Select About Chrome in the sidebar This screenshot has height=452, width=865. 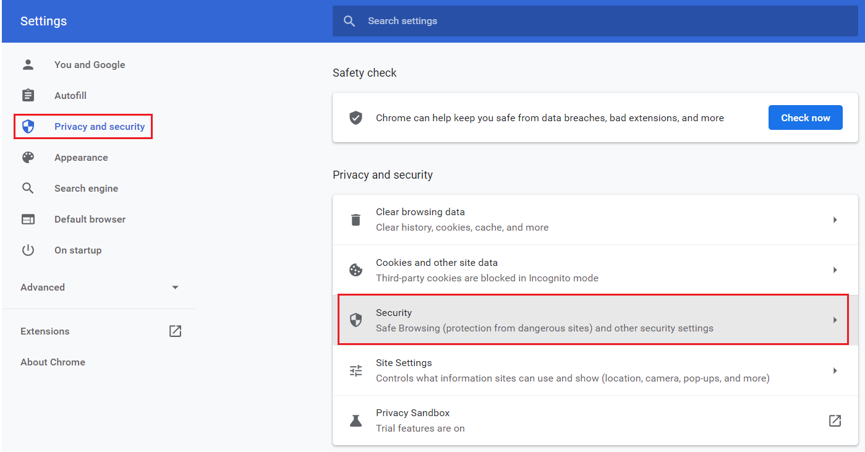click(x=53, y=362)
